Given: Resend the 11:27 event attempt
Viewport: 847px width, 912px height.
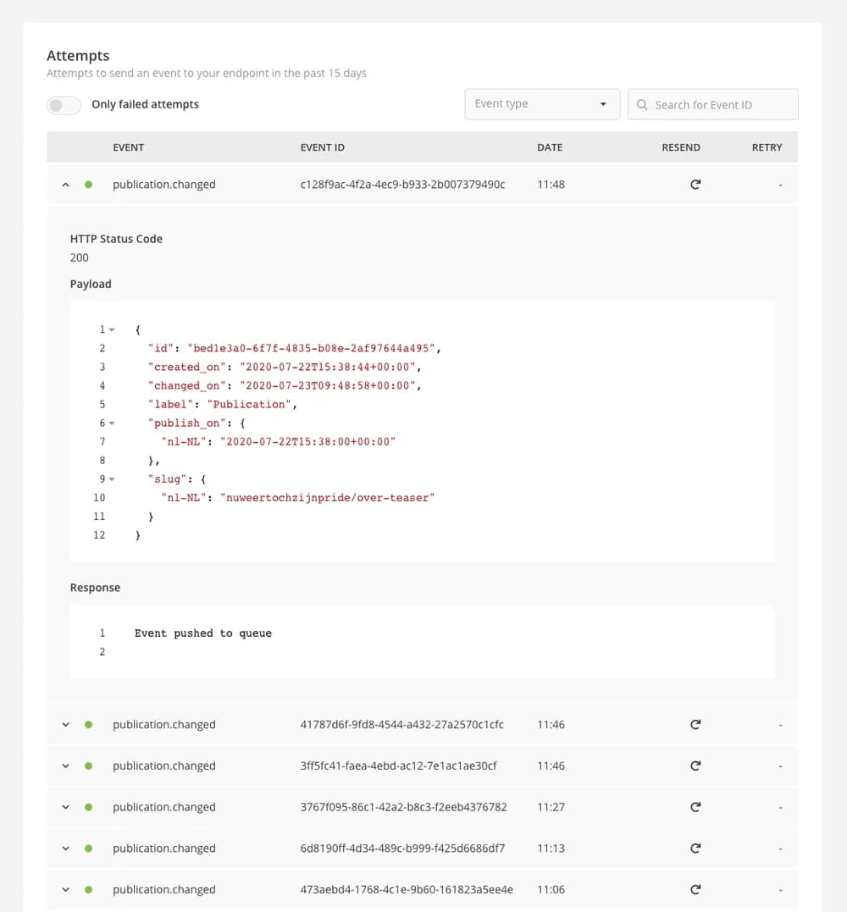Looking at the screenshot, I should 695,807.
